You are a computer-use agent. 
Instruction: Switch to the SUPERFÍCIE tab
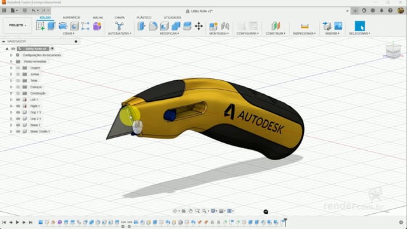[71, 17]
